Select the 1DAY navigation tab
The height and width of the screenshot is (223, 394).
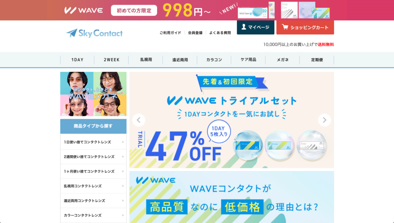tap(77, 60)
